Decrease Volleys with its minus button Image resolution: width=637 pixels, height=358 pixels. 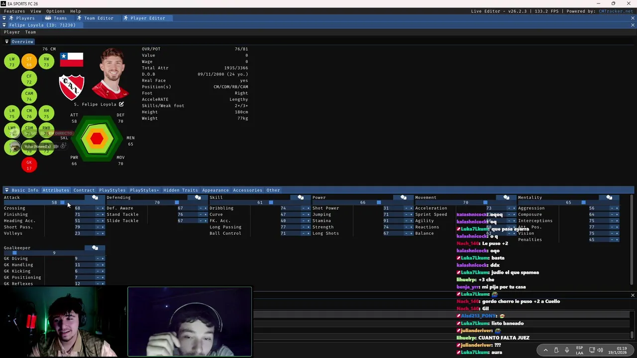tap(98, 233)
